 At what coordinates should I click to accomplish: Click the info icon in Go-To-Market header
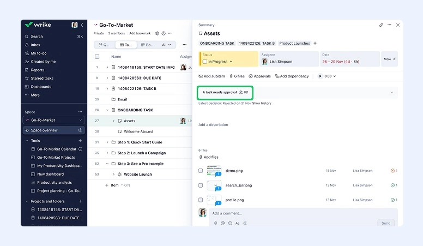[x=164, y=33]
